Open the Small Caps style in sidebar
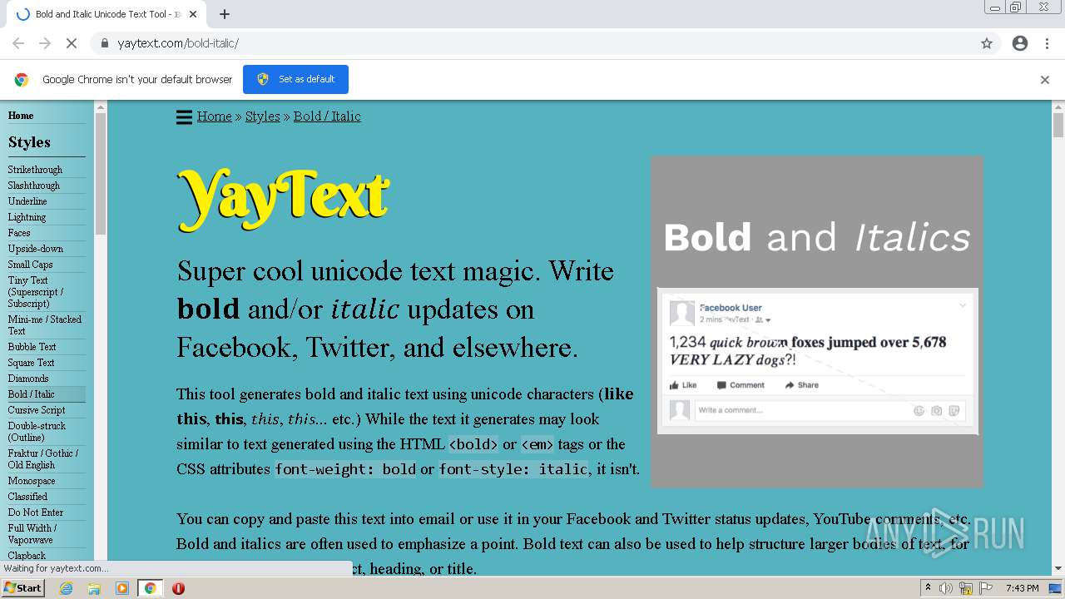This screenshot has width=1065, height=599. click(31, 265)
